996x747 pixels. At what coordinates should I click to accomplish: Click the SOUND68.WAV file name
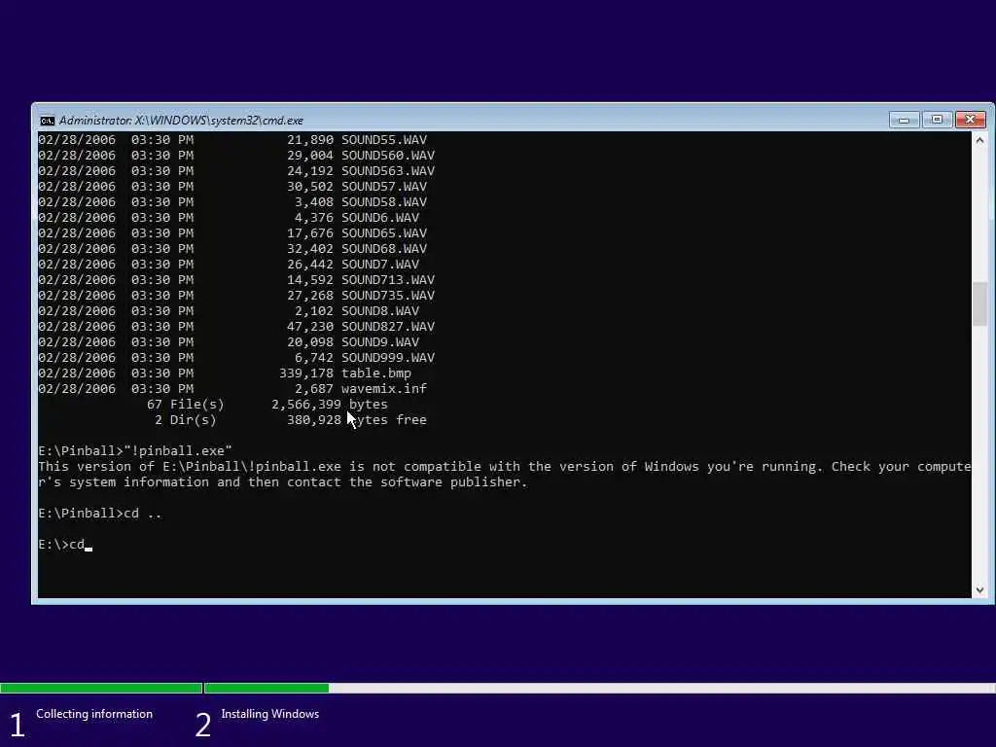pyautogui.click(x=384, y=249)
